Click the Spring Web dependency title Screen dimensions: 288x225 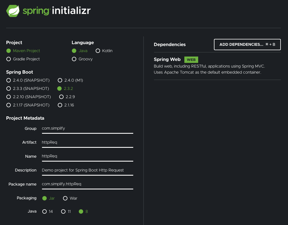click(167, 59)
